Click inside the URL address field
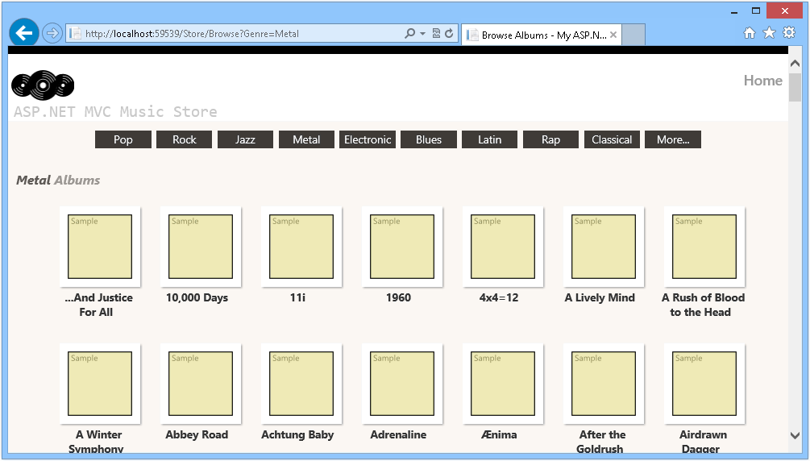This screenshot has height=461, width=810. pyautogui.click(x=234, y=34)
